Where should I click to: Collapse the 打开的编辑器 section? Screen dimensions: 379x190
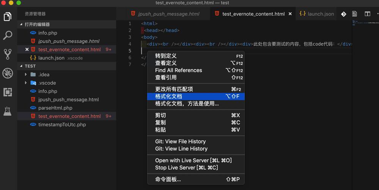point(67,24)
